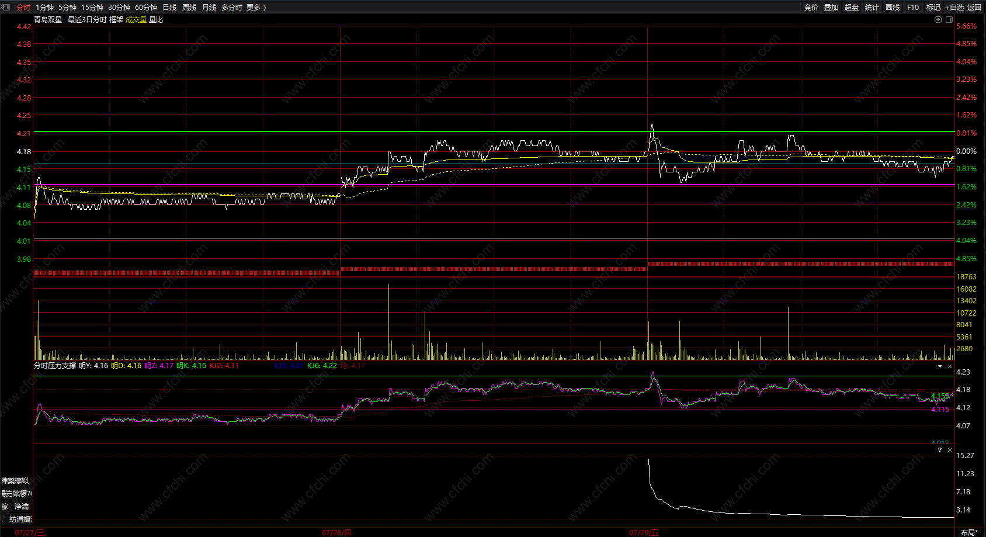The width and height of the screenshot is (986, 537).
Task: Switch to the 月线 monthly chart tab
Action: pos(209,7)
